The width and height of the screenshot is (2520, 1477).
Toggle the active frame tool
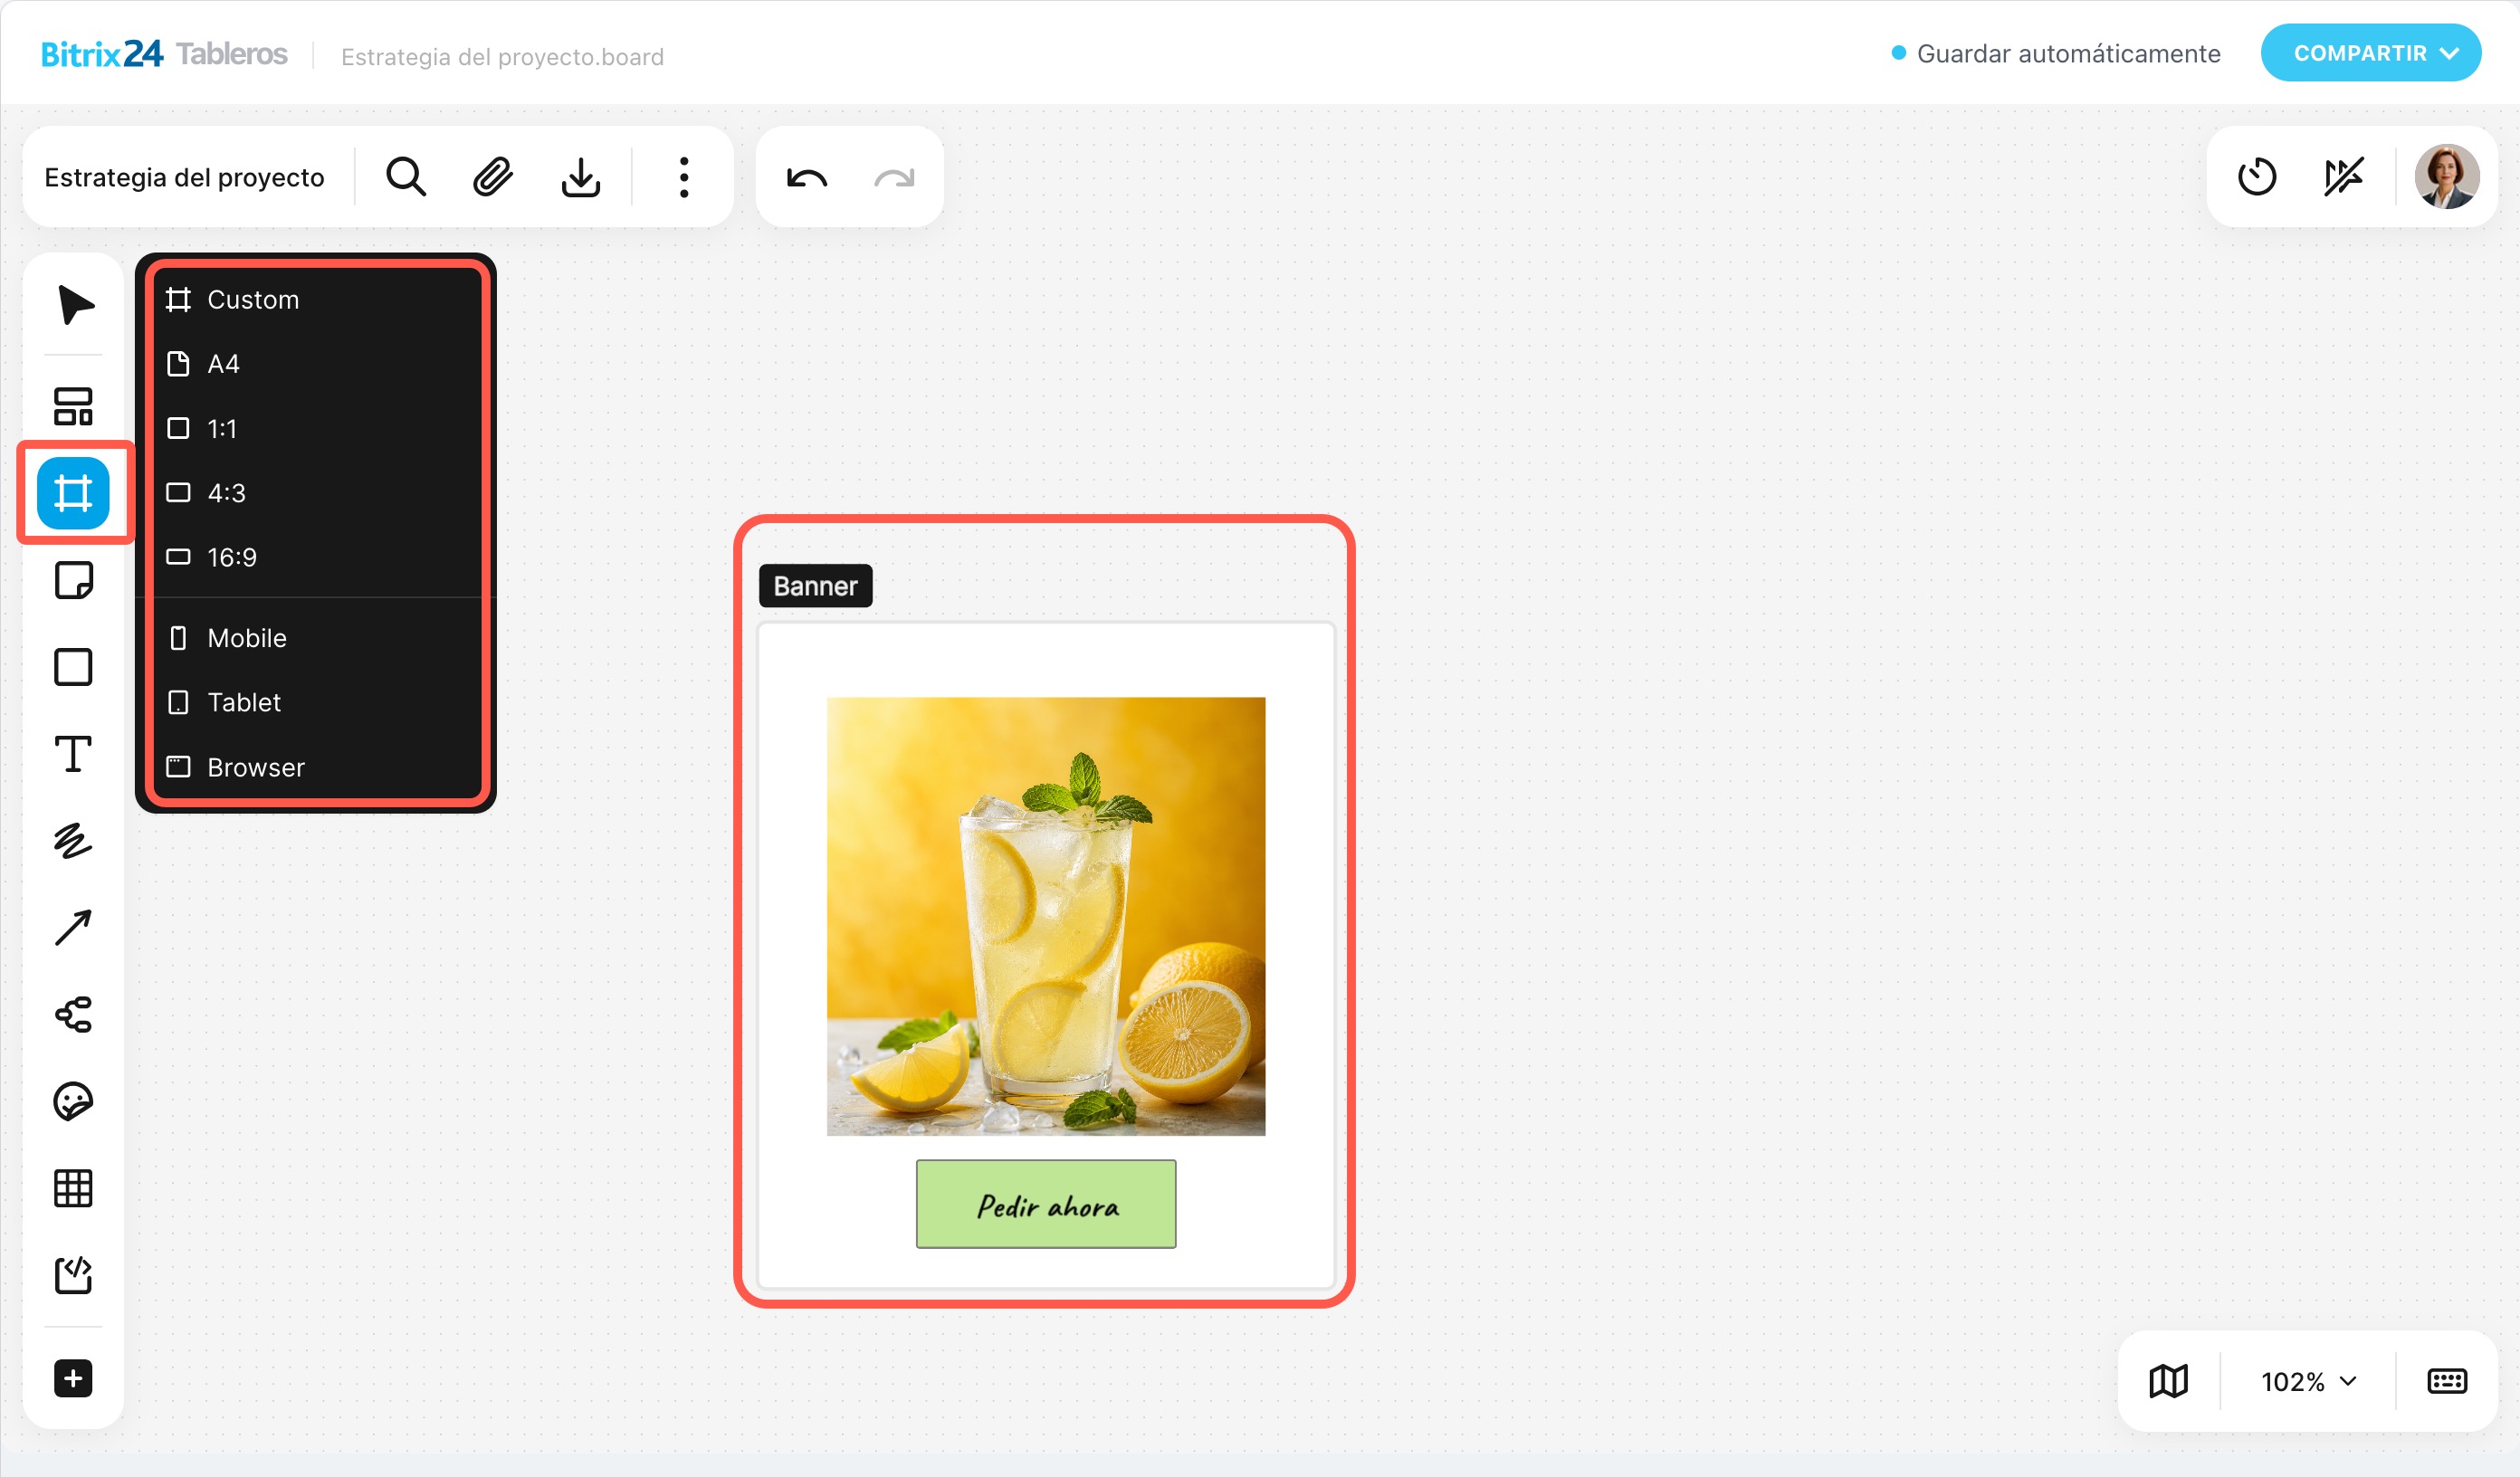tap(73, 492)
